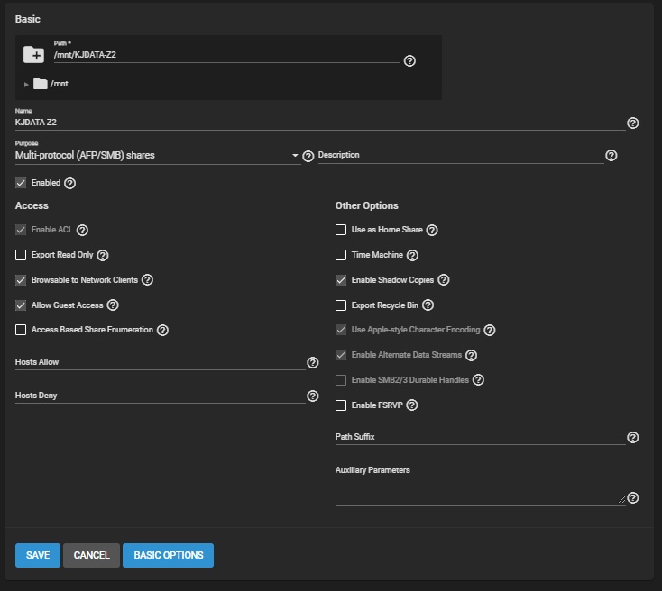The image size is (662, 591).
Task: Open help for Enable Alternate Data Streams
Action: click(x=471, y=355)
